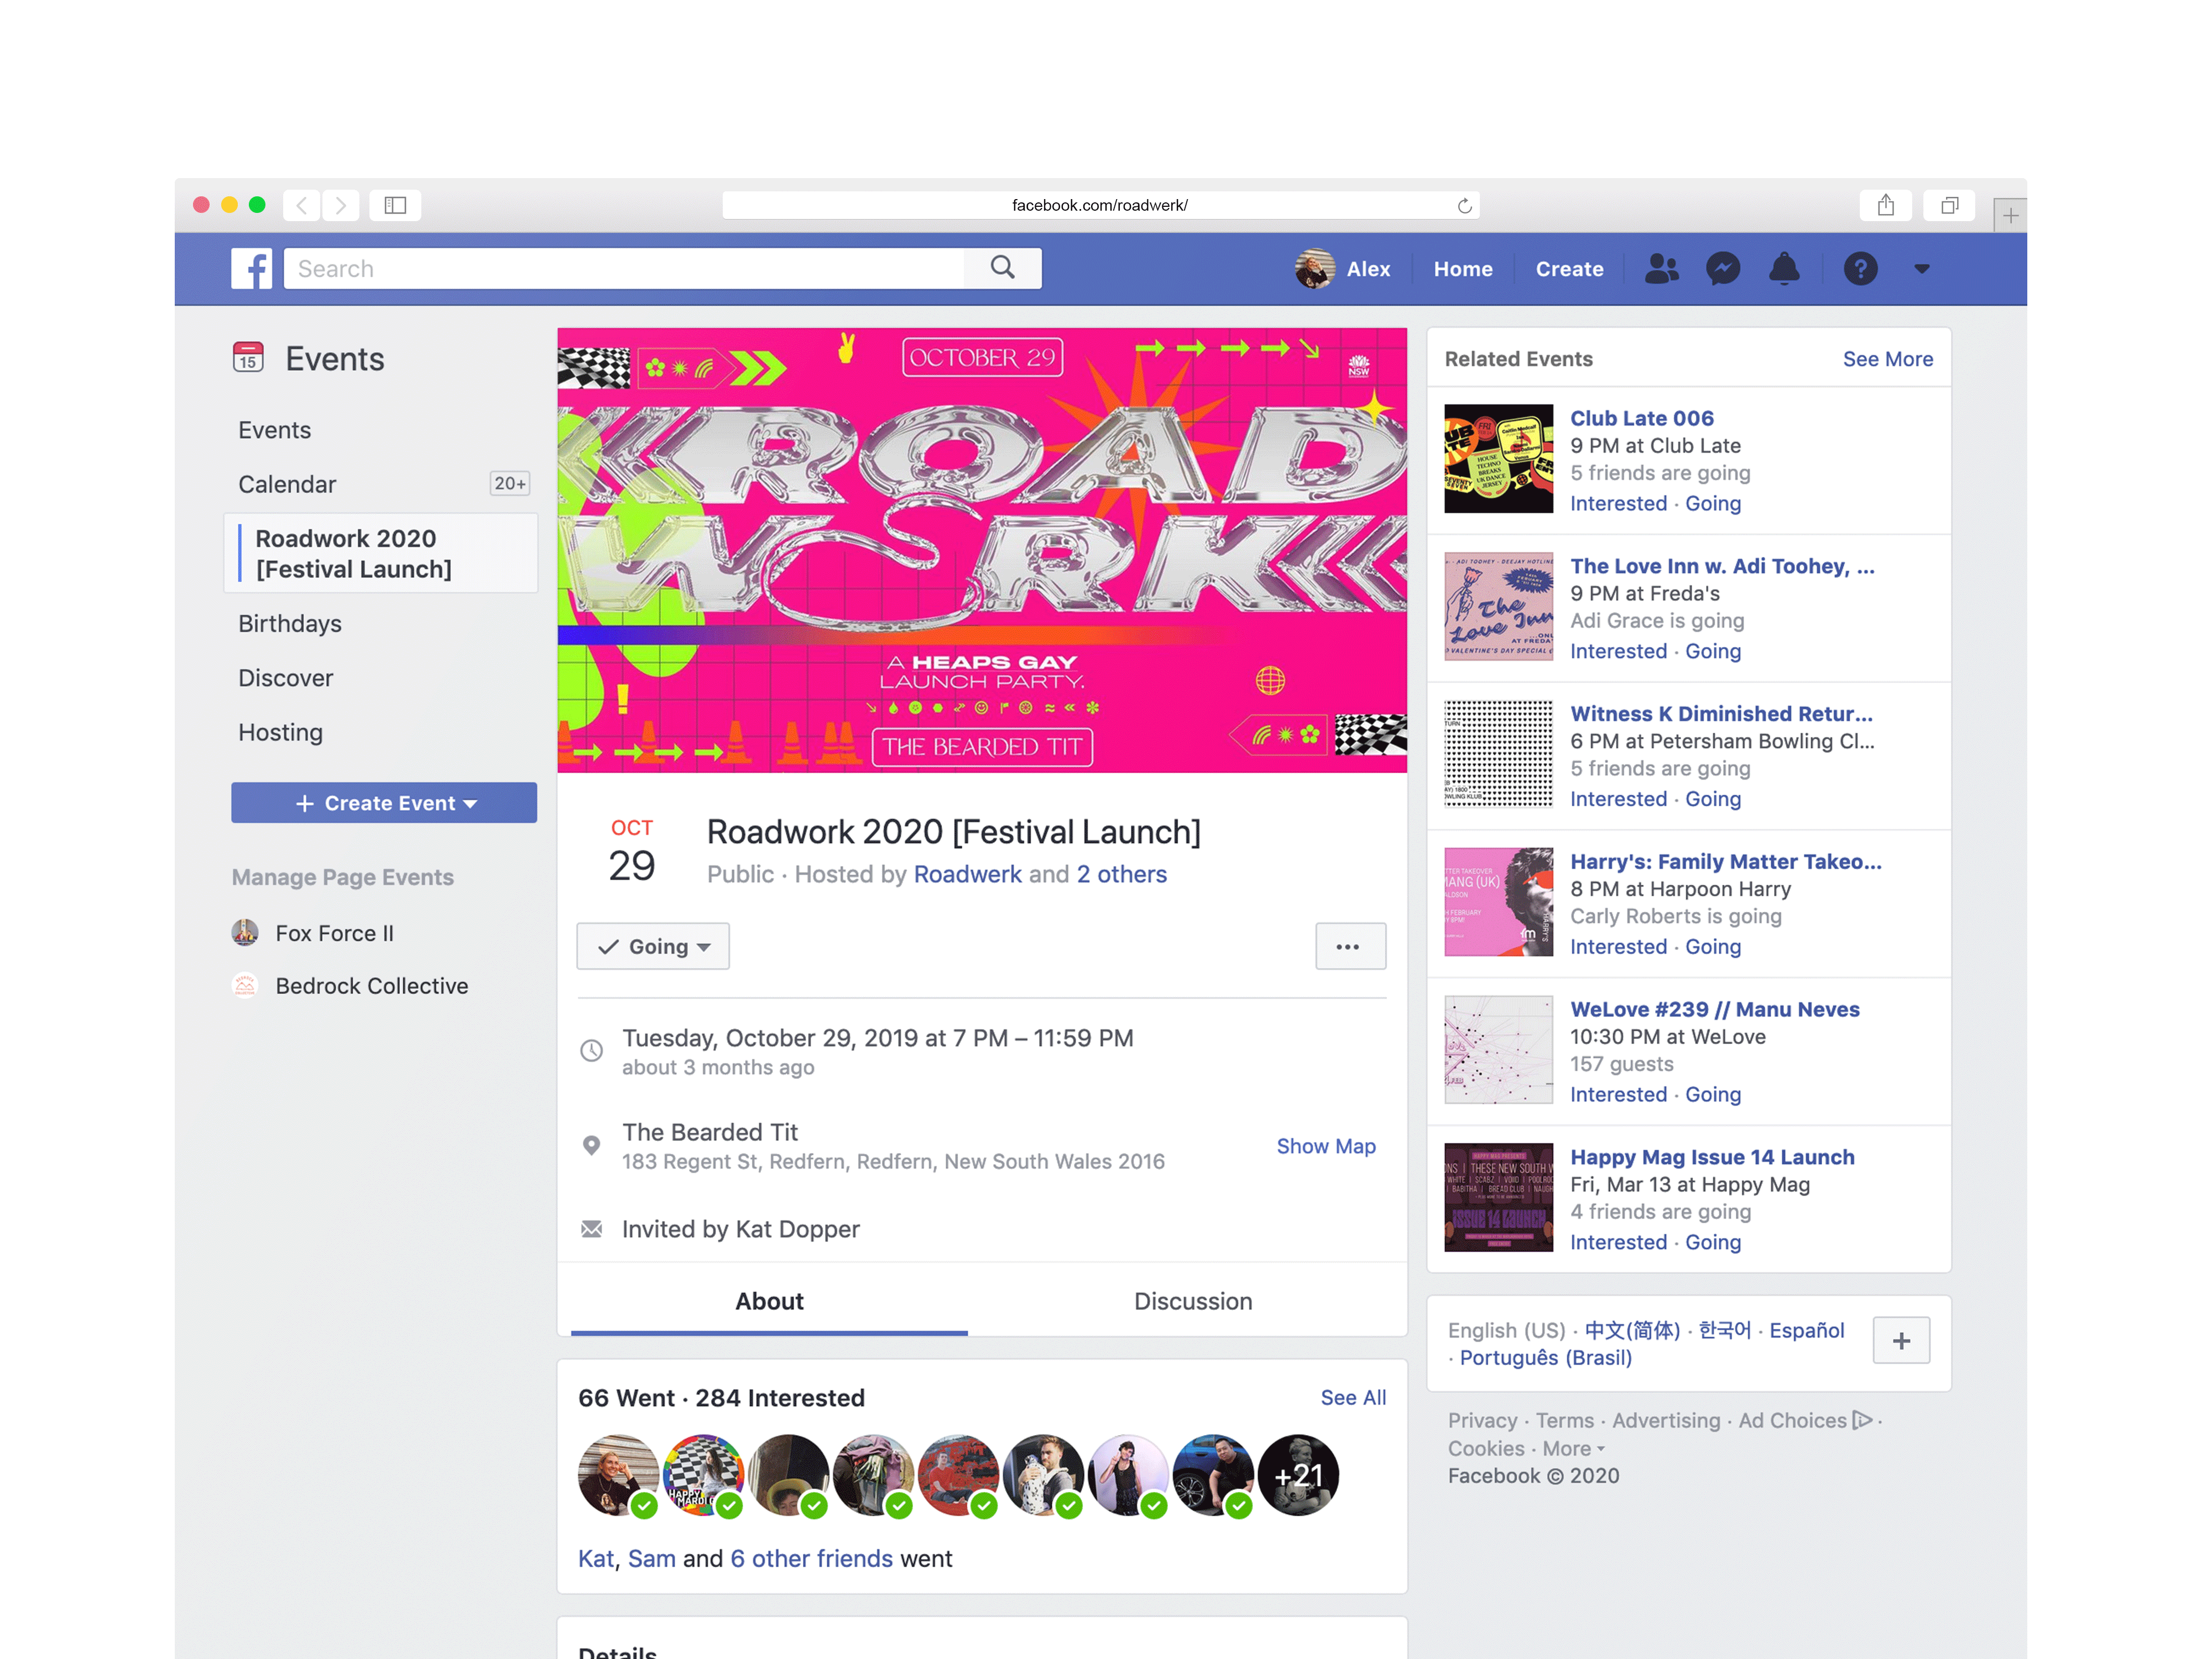This screenshot has height=1659, width=2212.
Task: Open Happy Mag Issue 14 Launch link
Action: click(1712, 1157)
